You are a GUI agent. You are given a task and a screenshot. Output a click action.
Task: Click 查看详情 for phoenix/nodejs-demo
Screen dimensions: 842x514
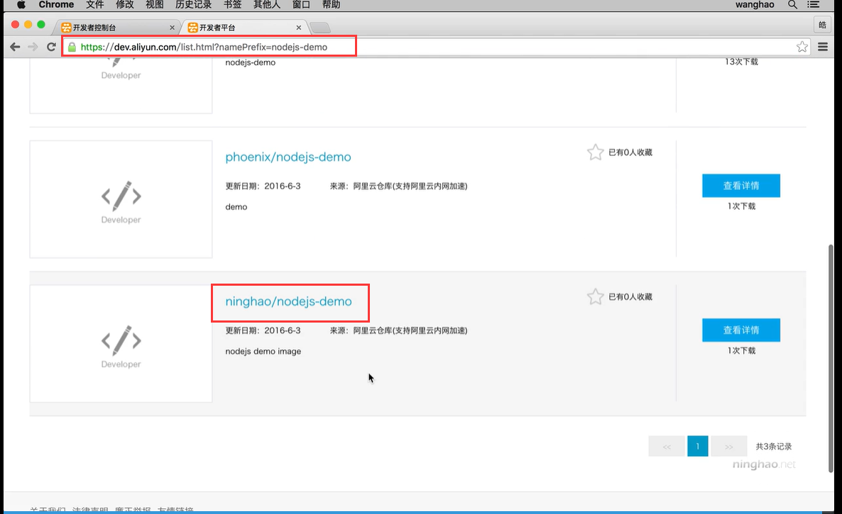pos(741,186)
